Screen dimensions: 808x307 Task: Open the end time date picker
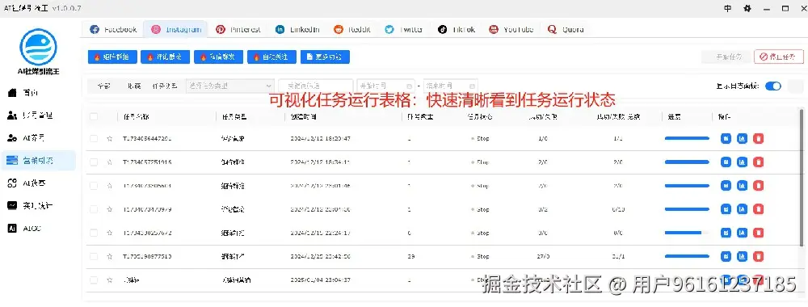[x=450, y=86]
